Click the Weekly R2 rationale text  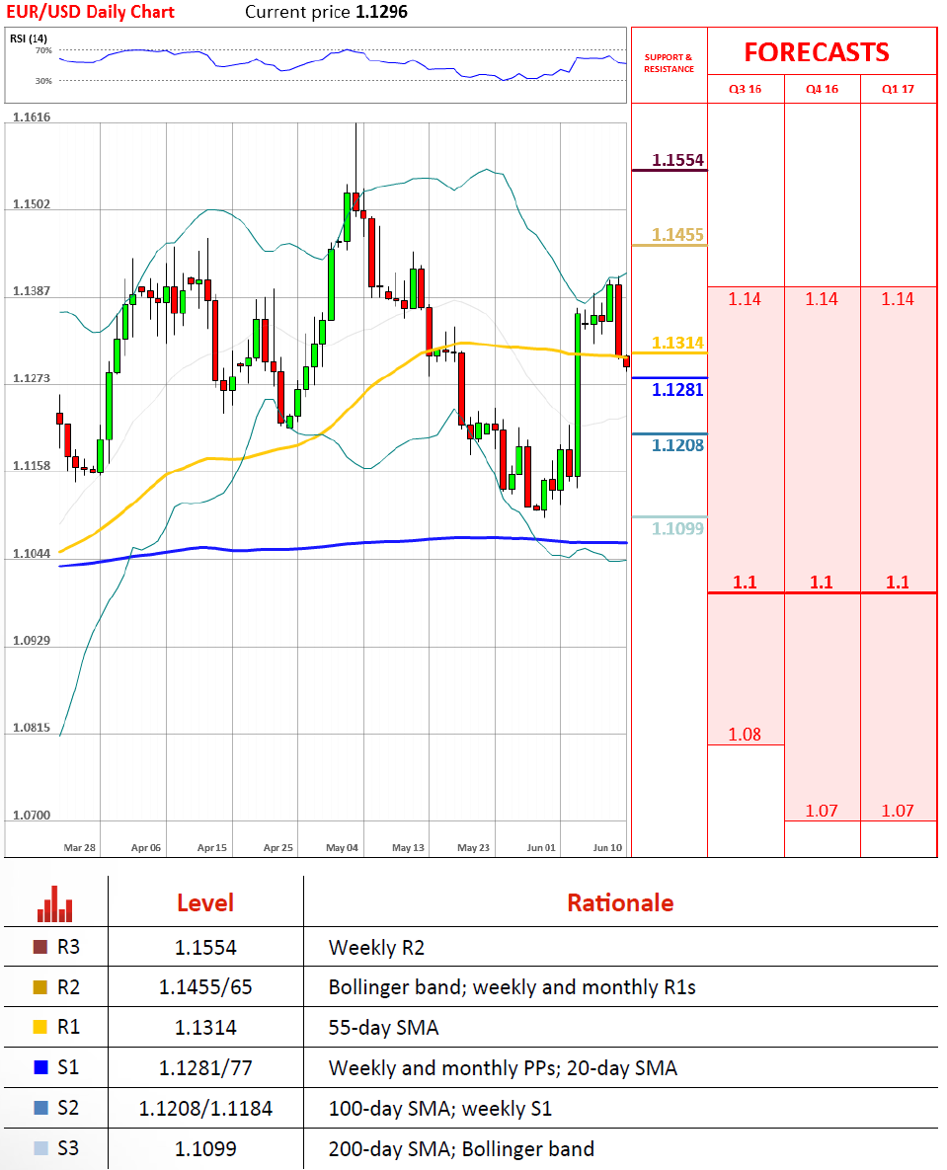pyautogui.click(x=376, y=948)
